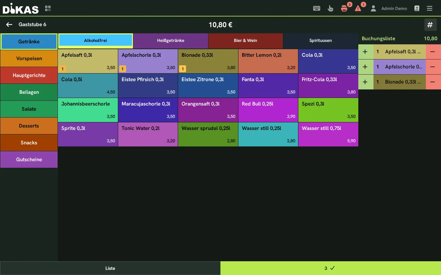
Task: Add Cola 0,3l to the order
Action: point(328,61)
